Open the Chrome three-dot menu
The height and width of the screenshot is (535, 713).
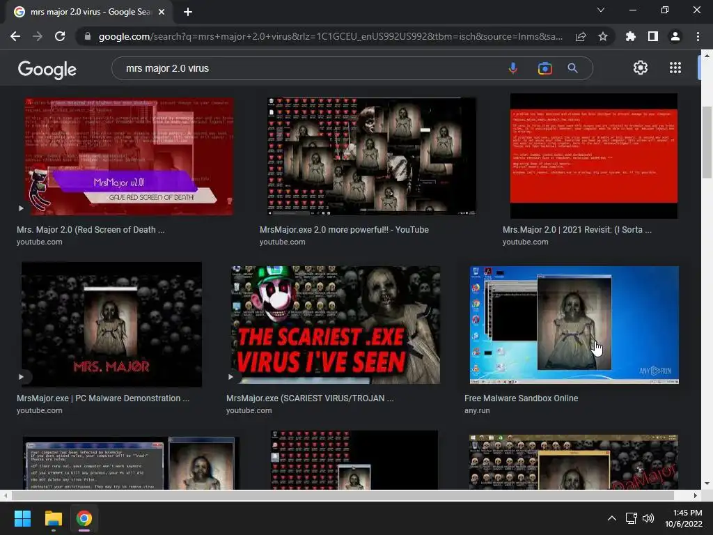pyautogui.click(x=698, y=36)
